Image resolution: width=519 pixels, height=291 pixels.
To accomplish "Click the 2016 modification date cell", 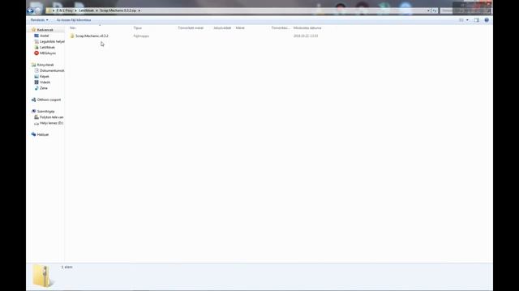I will pos(306,36).
